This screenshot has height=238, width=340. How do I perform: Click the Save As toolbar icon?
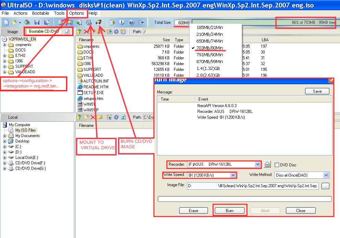pyautogui.click(x=47, y=23)
